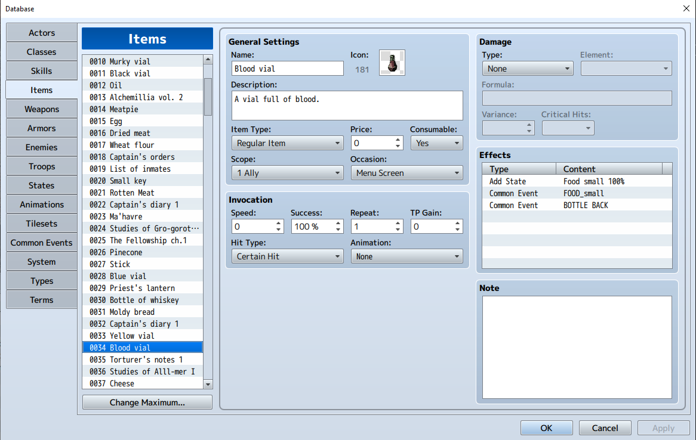Switch to the States tab

pyautogui.click(x=42, y=185)
